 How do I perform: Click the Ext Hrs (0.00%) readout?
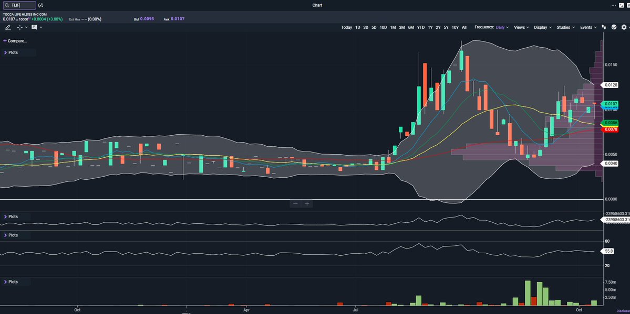pyautogui.click(x=85, y=19)
